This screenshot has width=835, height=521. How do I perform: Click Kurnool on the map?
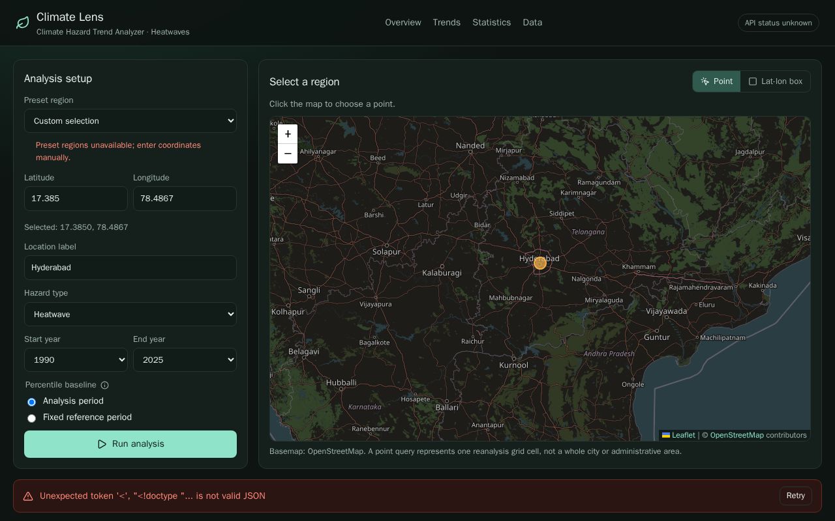(514, 365)
